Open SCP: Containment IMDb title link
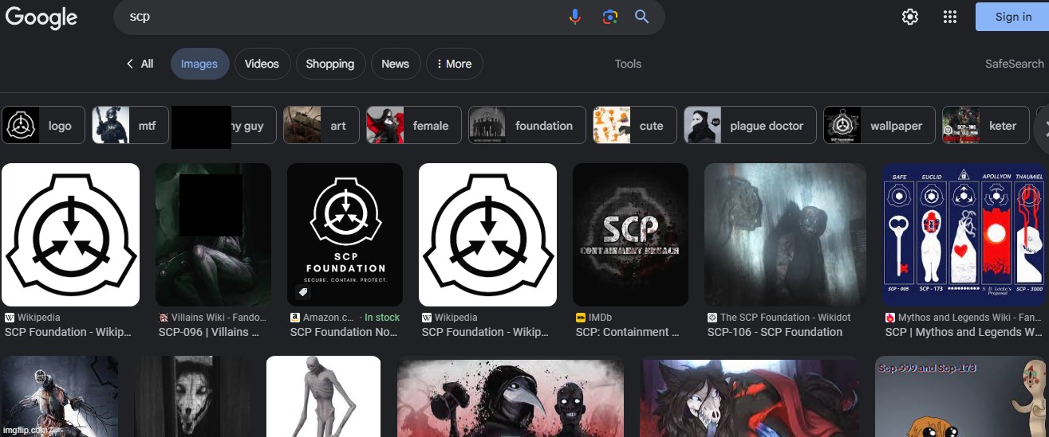The width and height of the screenshot is (1049, 437). coord(628,332)
